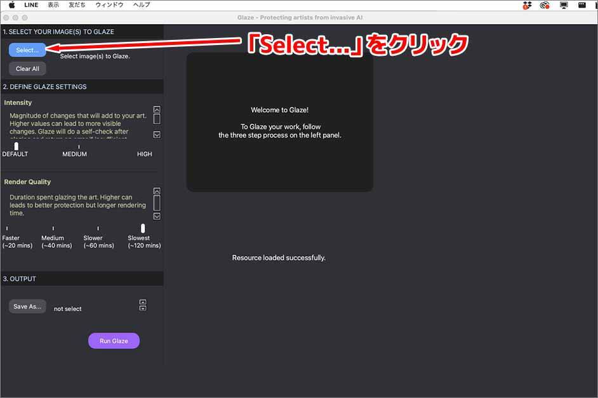Click the 'Welcome to Glaze!' message
The width and height of the screenshot is (598, 398).
(x=279, y=110)
